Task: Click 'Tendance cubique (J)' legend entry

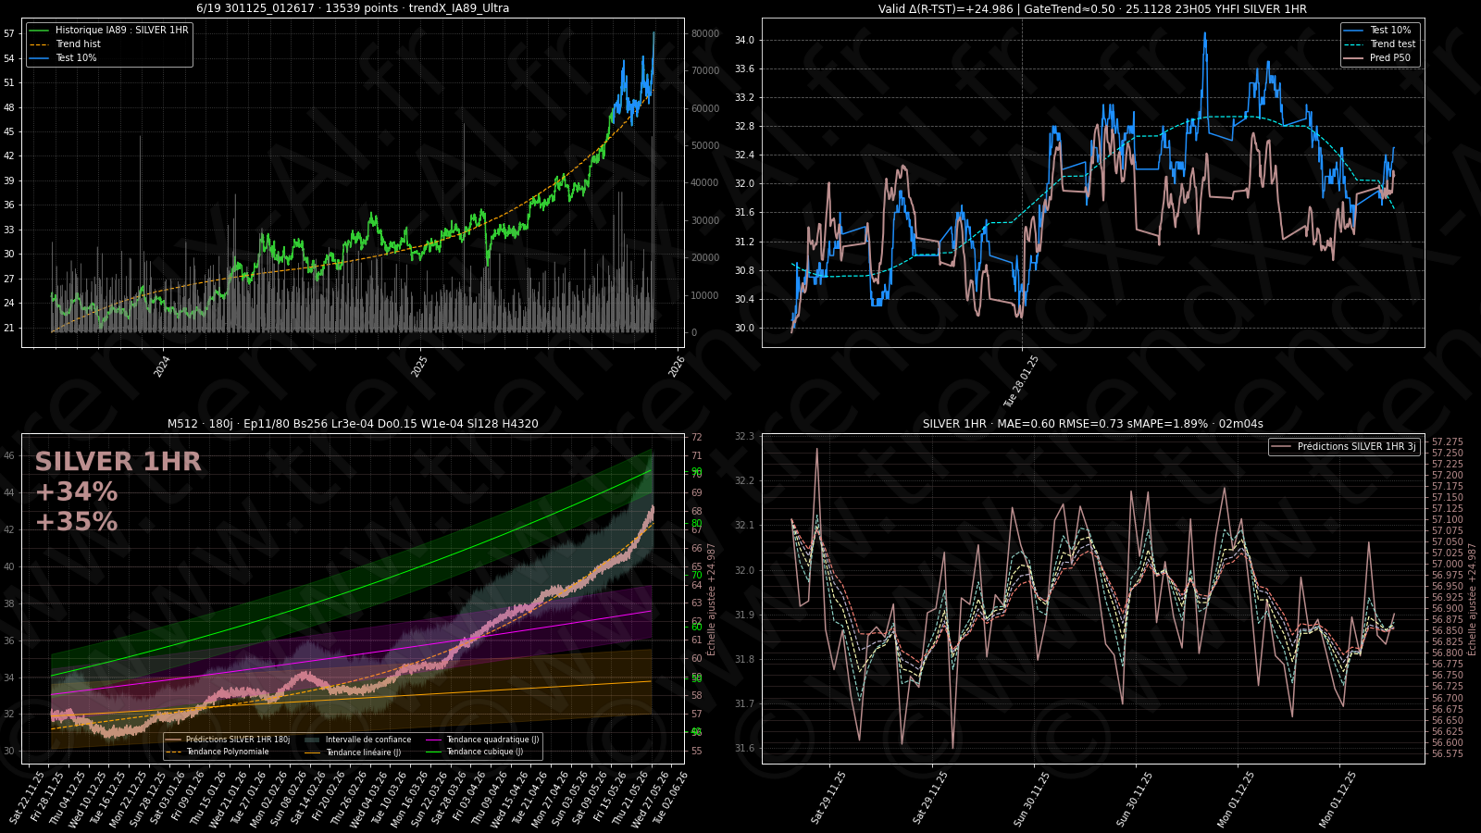Action: [484, 752]
